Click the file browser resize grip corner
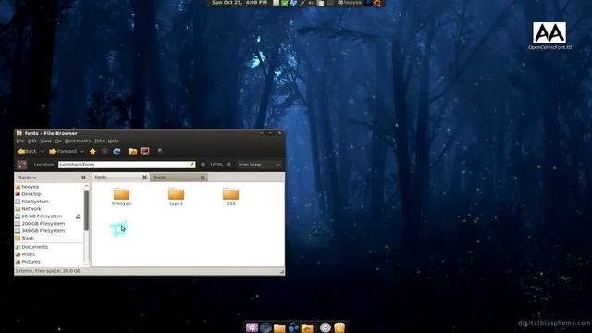This screenshot has height=333, width=592. tap(281, 271)
